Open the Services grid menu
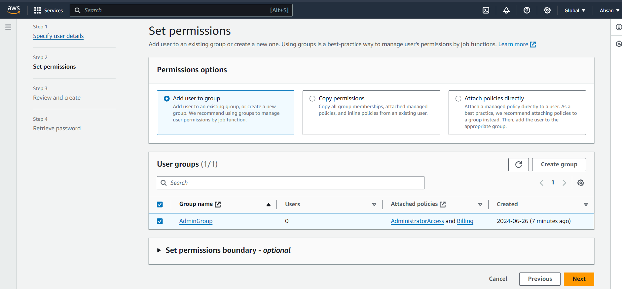622x289 pixels. coord(48,10)
